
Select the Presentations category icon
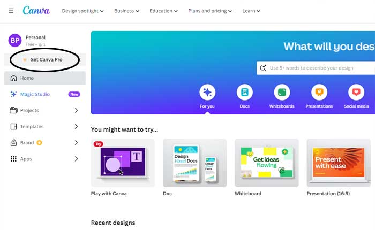(x=319, y=92)
